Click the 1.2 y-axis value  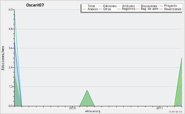[10, 87]
